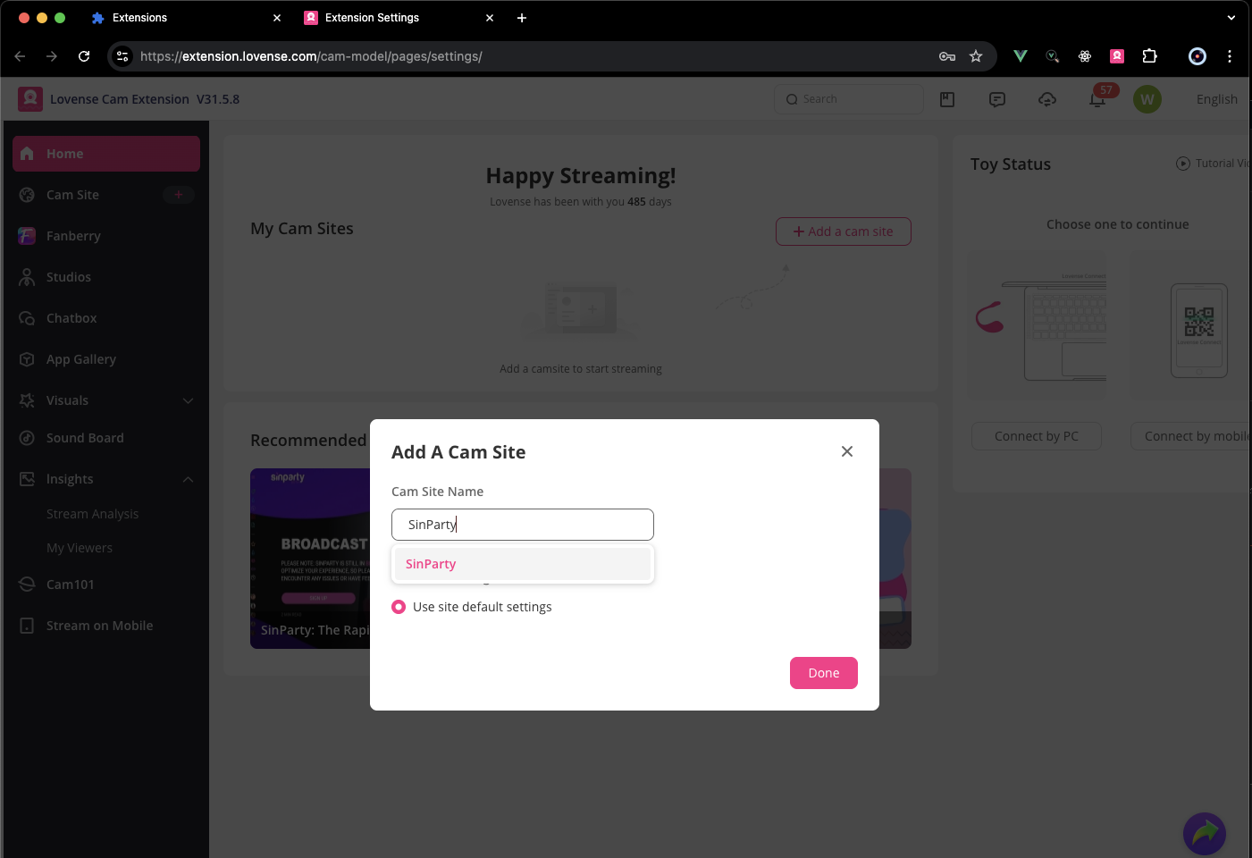Switch to the Extensions browser tab
This screenshot has height=858, width=1252.
(139, 18)
